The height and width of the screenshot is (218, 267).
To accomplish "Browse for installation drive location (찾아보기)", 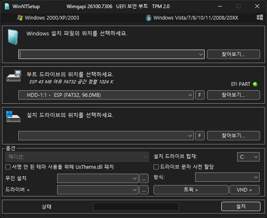I will (233, 135).
